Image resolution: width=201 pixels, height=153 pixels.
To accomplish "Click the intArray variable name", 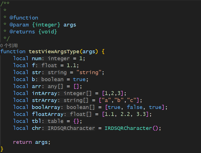I will click(x=45, y=93).
